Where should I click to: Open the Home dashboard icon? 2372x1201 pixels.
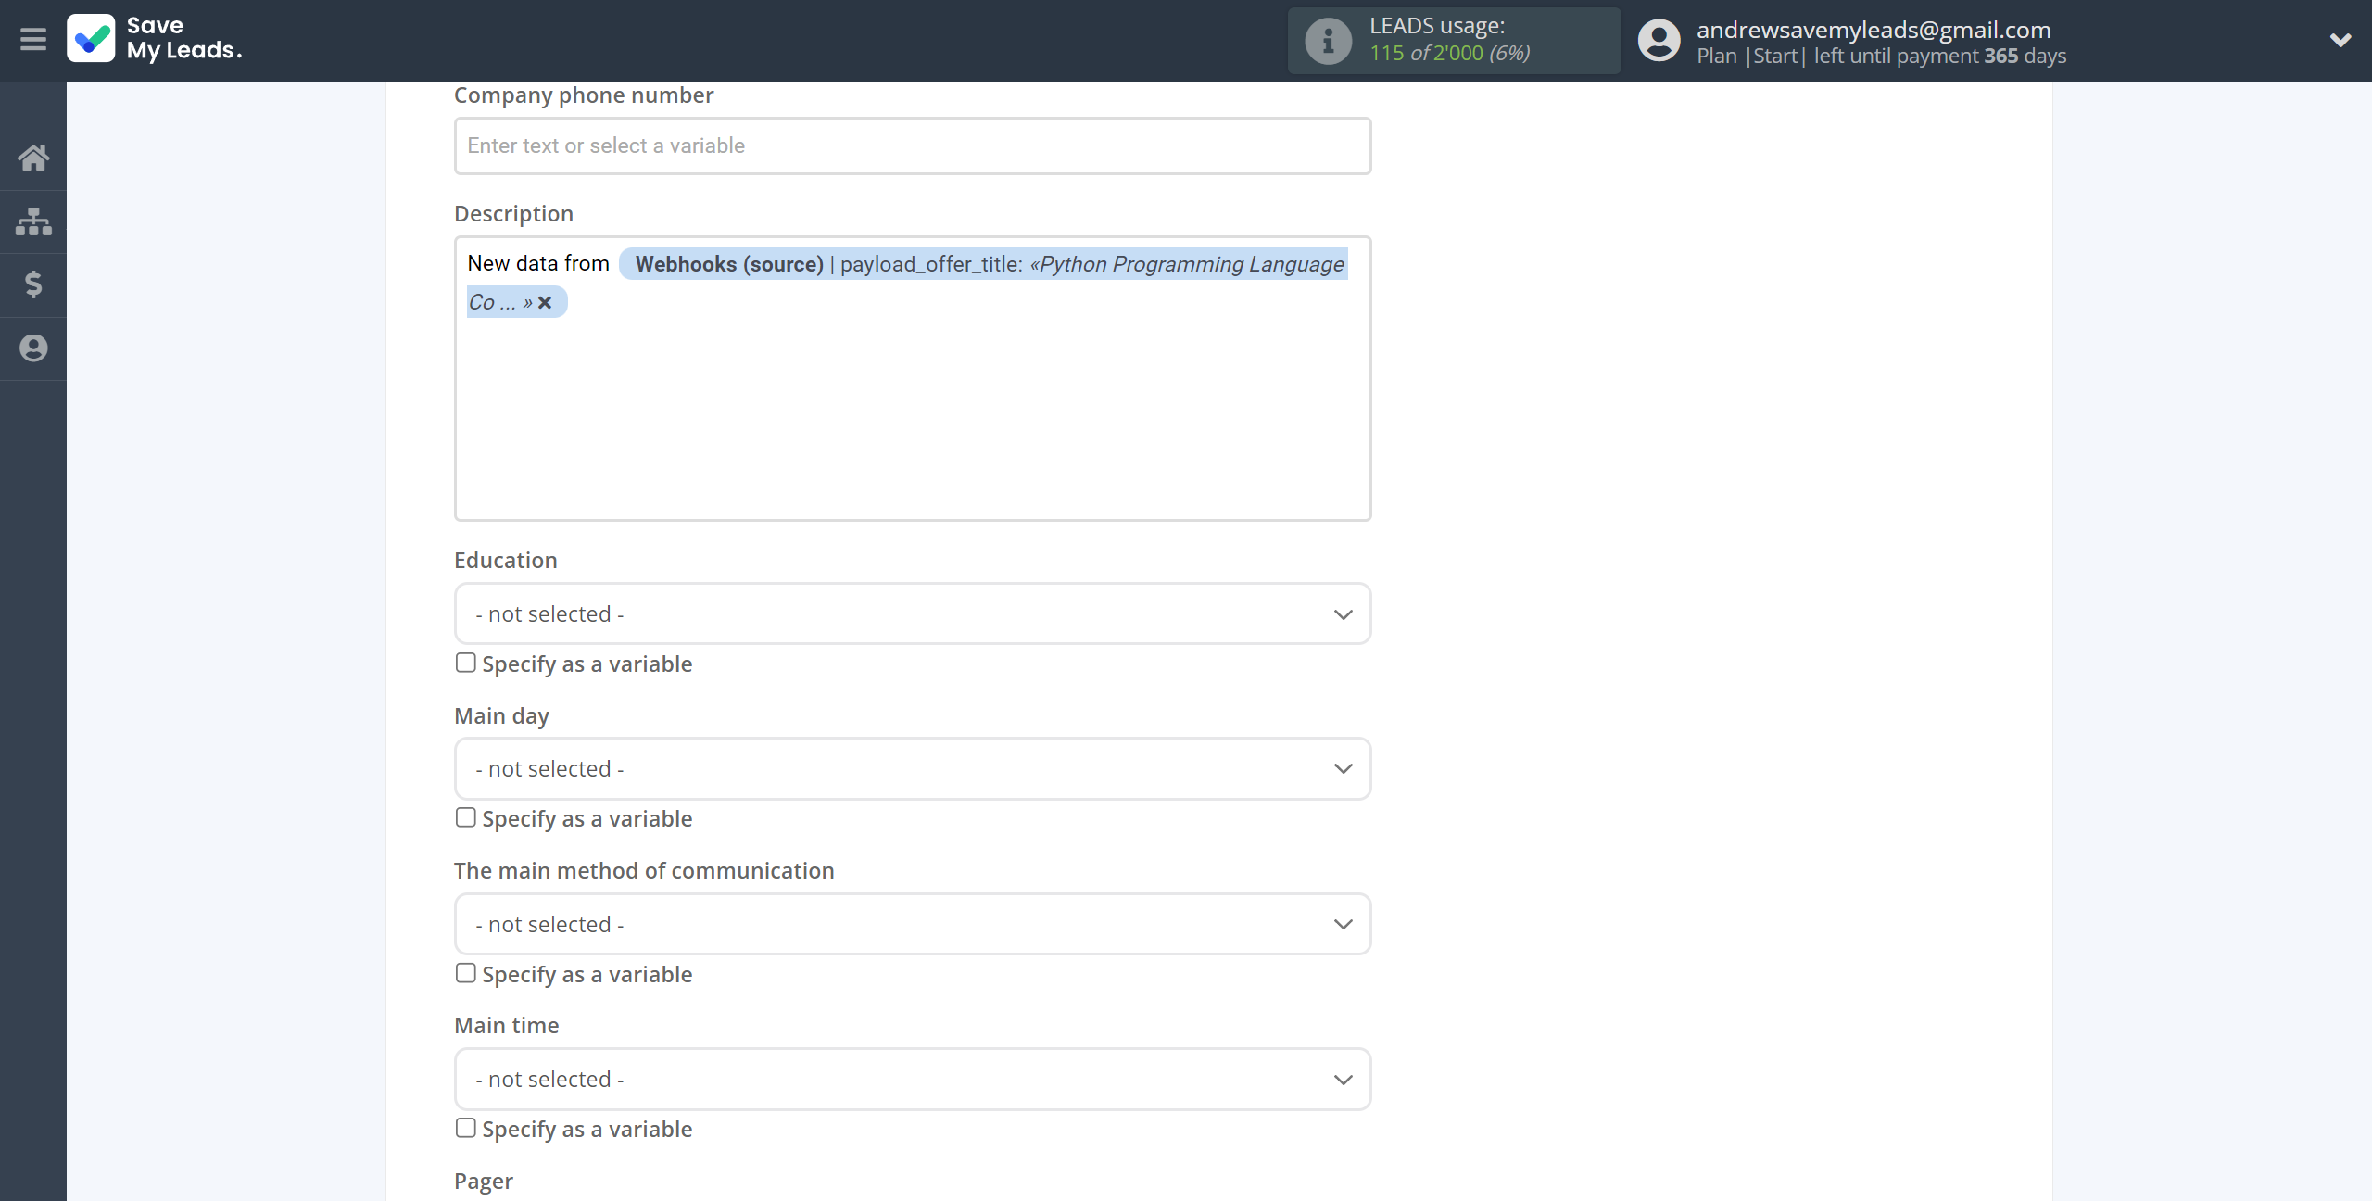(33, 158)
